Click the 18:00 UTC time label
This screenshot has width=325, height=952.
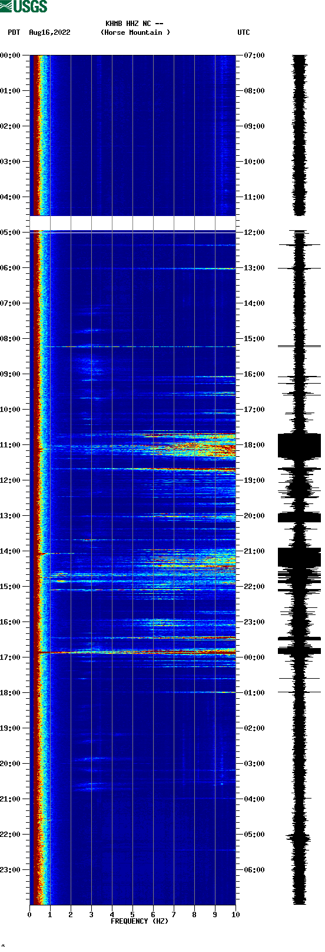click(x=254, y=445)
